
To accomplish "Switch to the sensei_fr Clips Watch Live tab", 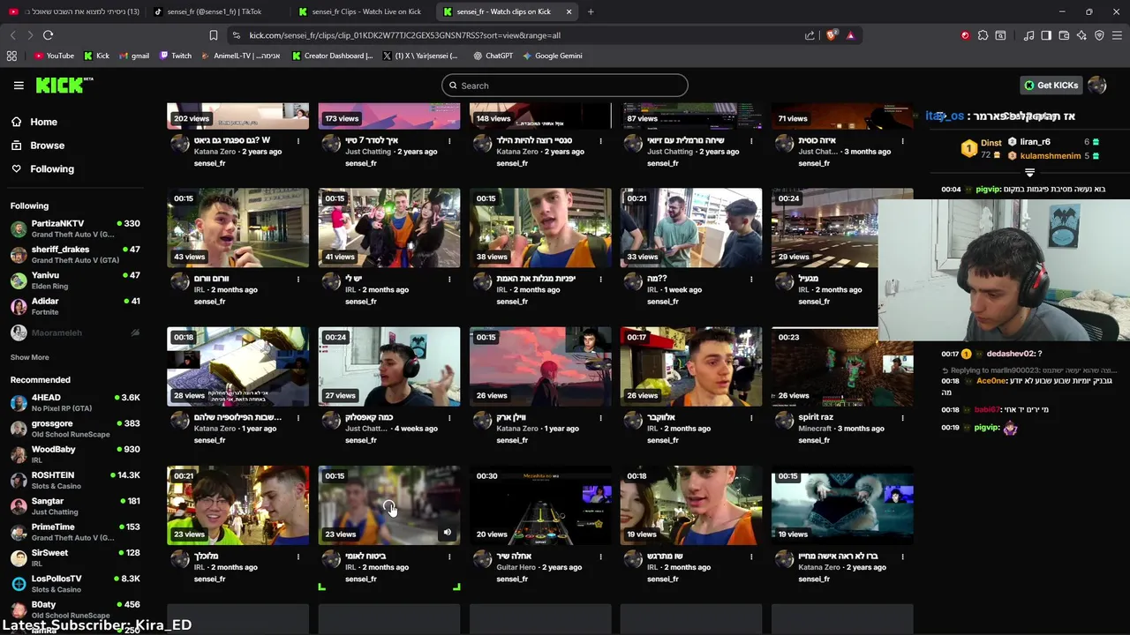I will click(362, 11).
